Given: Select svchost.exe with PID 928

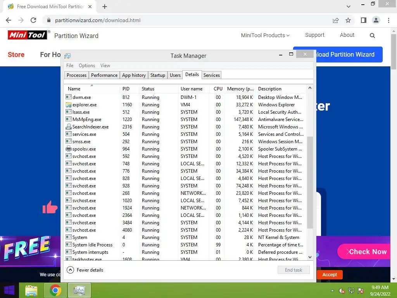Looking at the screenshot, I should pyautogui.click(x=185, y=185).
